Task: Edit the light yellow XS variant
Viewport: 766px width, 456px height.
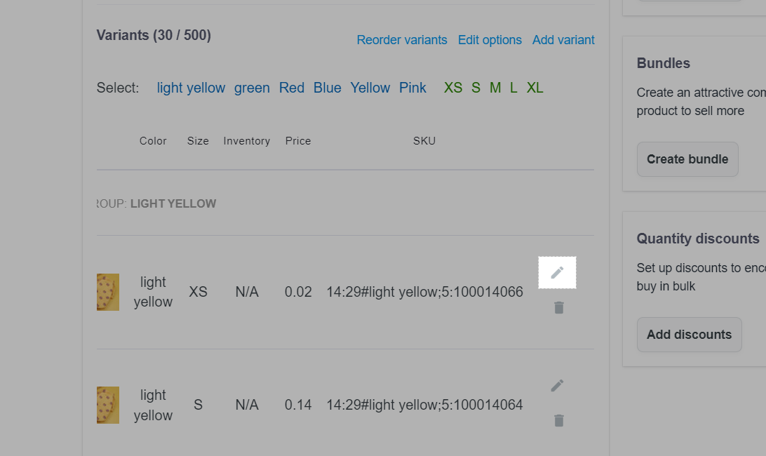Action: tap(557, 272)
